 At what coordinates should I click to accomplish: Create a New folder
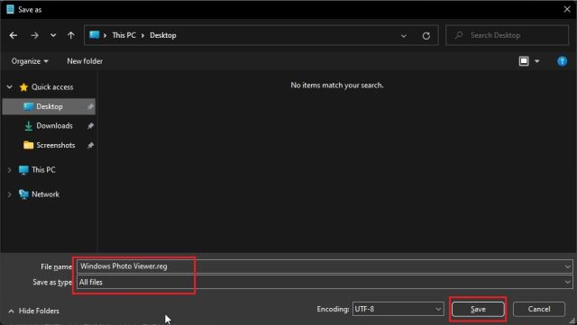pyautogui.click(x=85, y=61)
